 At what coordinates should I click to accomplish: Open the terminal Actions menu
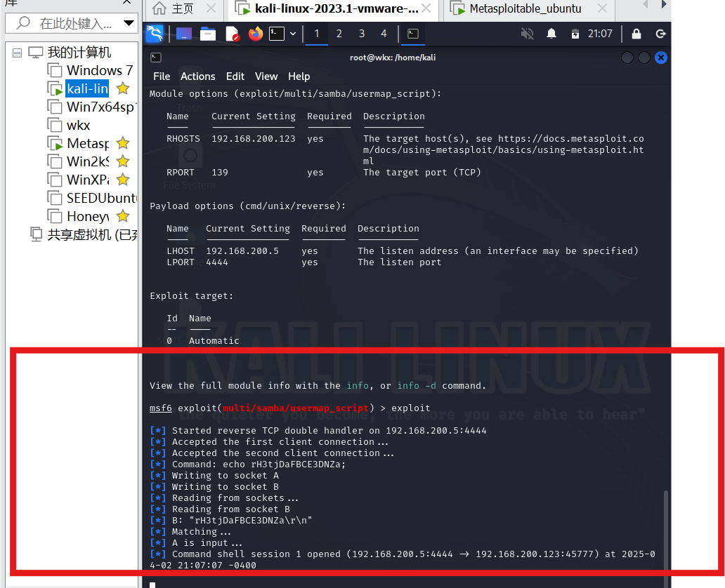(198, 76)
